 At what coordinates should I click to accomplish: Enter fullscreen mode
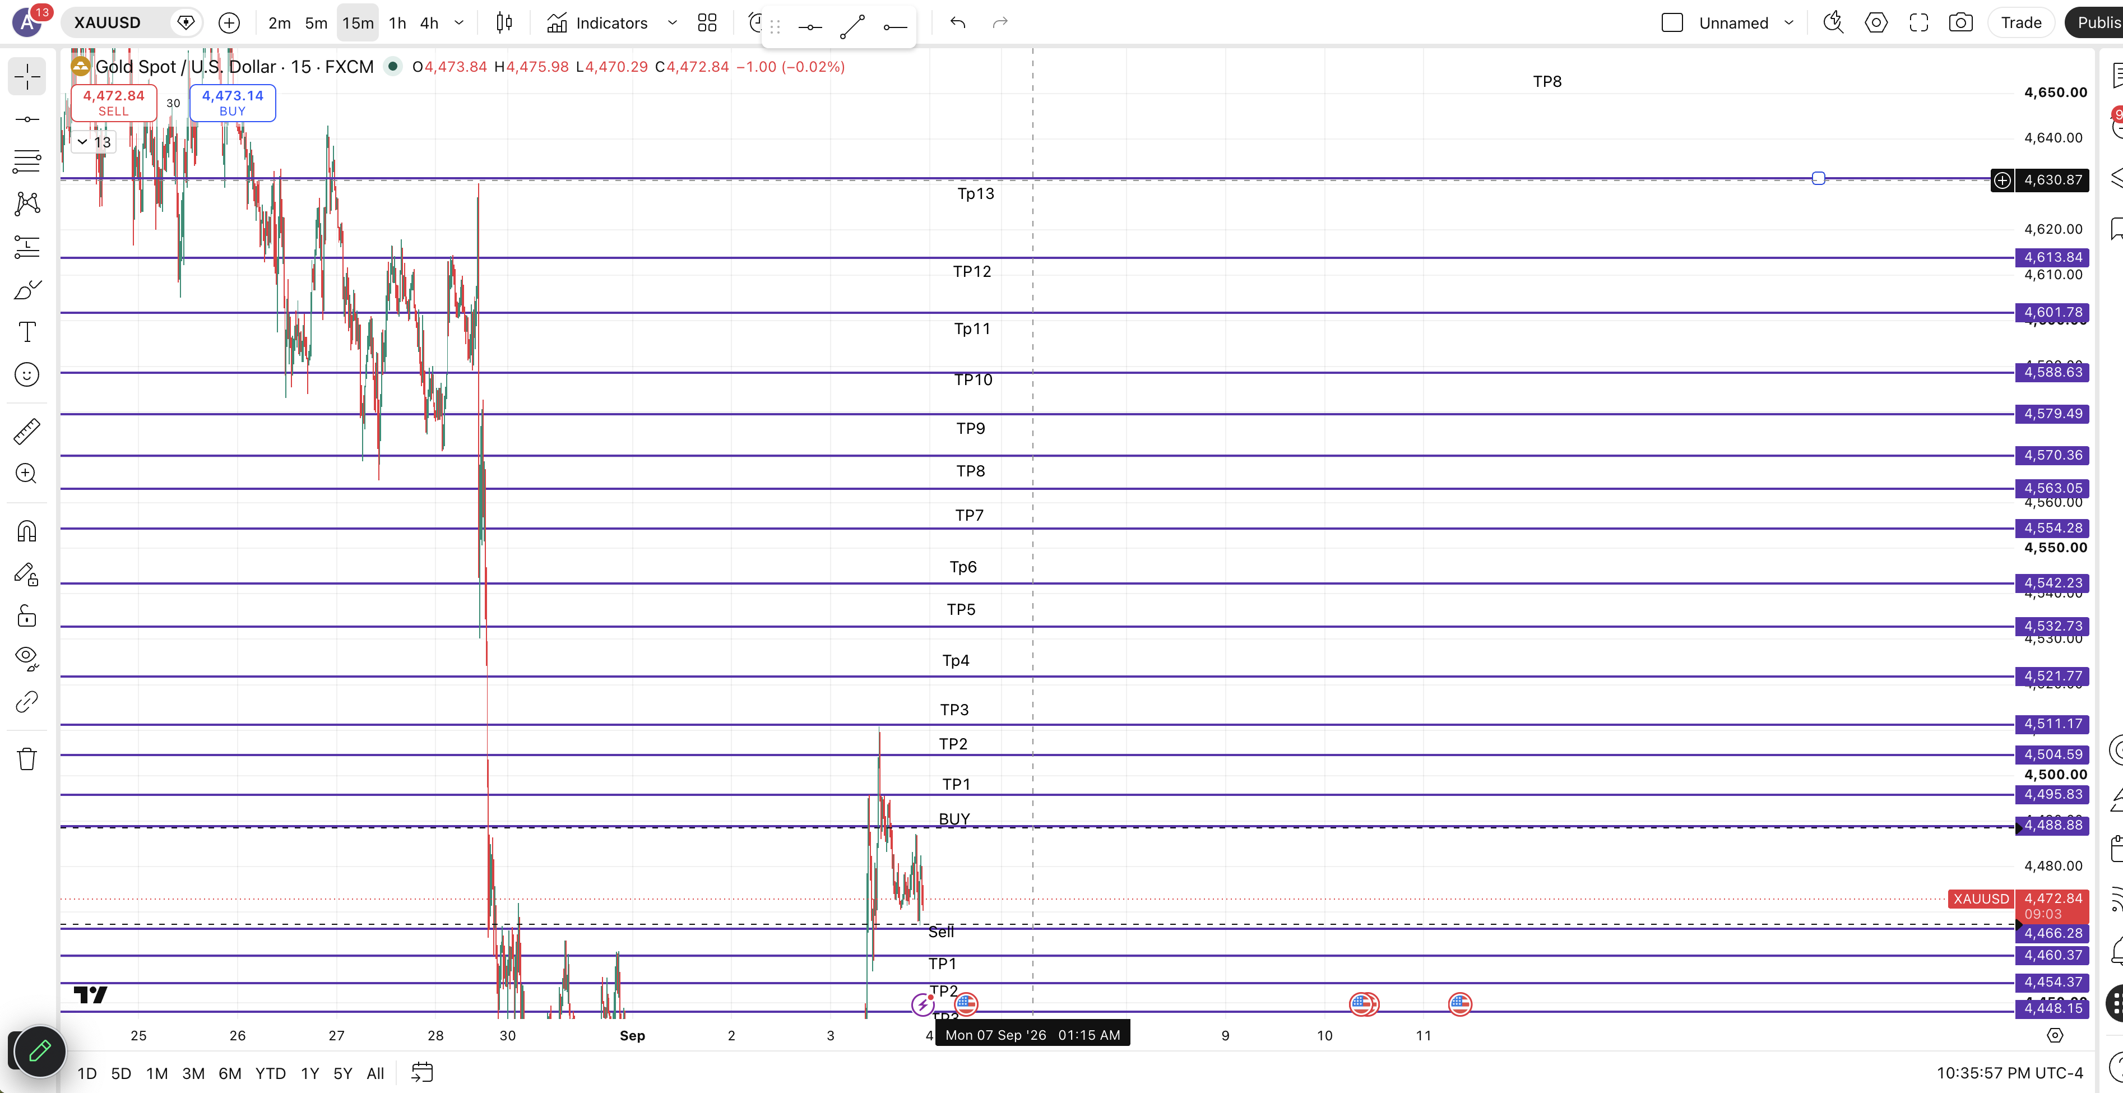pyautogui.click(x=1918, y=23)
